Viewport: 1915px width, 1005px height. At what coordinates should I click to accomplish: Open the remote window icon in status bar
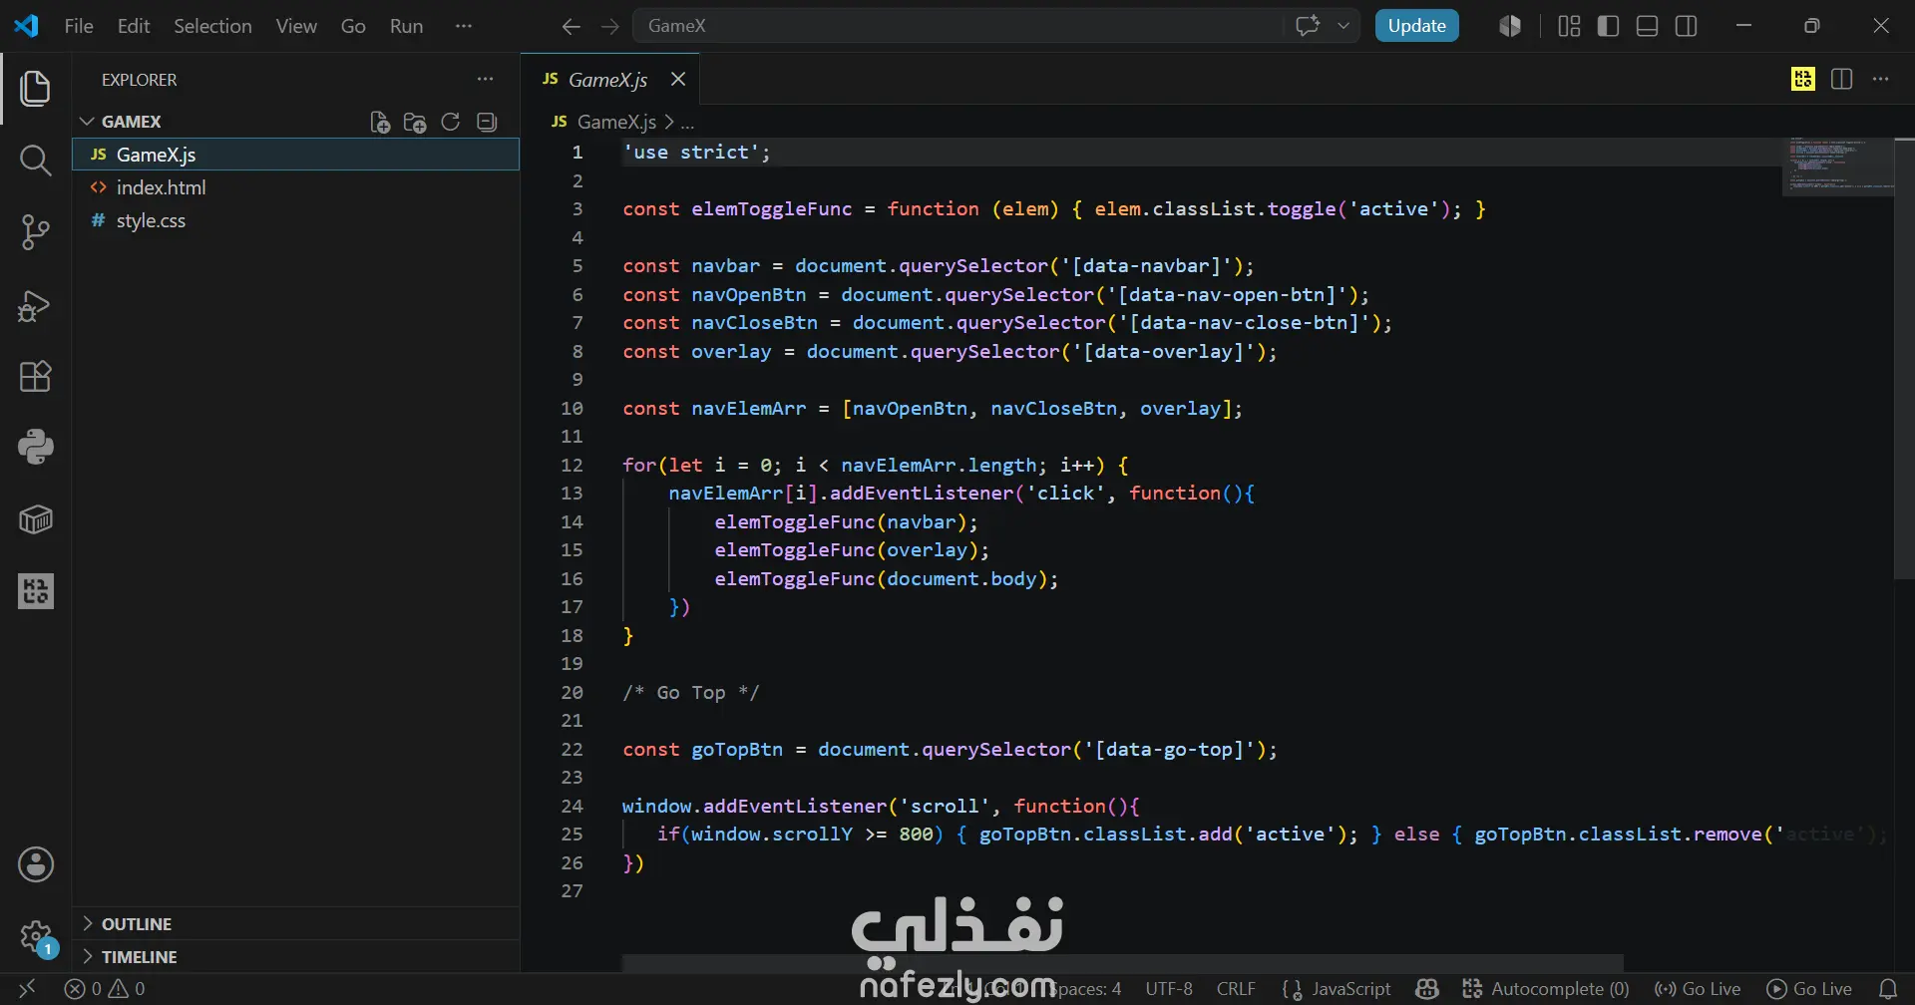point(27,988)
